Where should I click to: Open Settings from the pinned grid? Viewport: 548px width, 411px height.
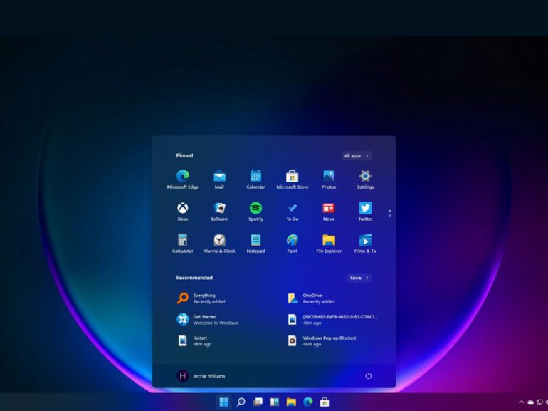tap(365, 180)
